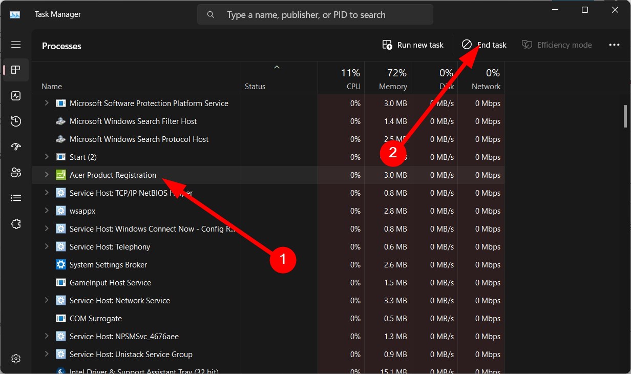This screenshot has height=374, width=631.
Task: Open Task Manager settings gear
Action: pyautogui.click(x=16, y=358)
